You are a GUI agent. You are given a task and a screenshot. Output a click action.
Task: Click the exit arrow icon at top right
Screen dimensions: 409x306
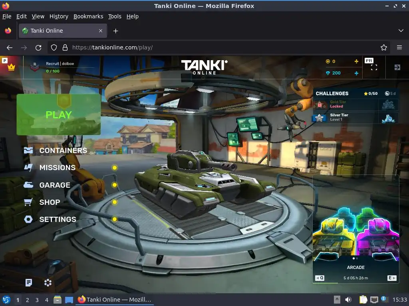pyautogui.click(x=397, y=67)
